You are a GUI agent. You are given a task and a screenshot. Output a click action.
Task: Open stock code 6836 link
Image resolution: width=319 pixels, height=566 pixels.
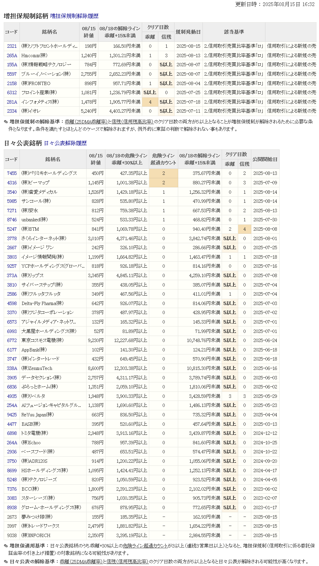click(x=12, y=387)
